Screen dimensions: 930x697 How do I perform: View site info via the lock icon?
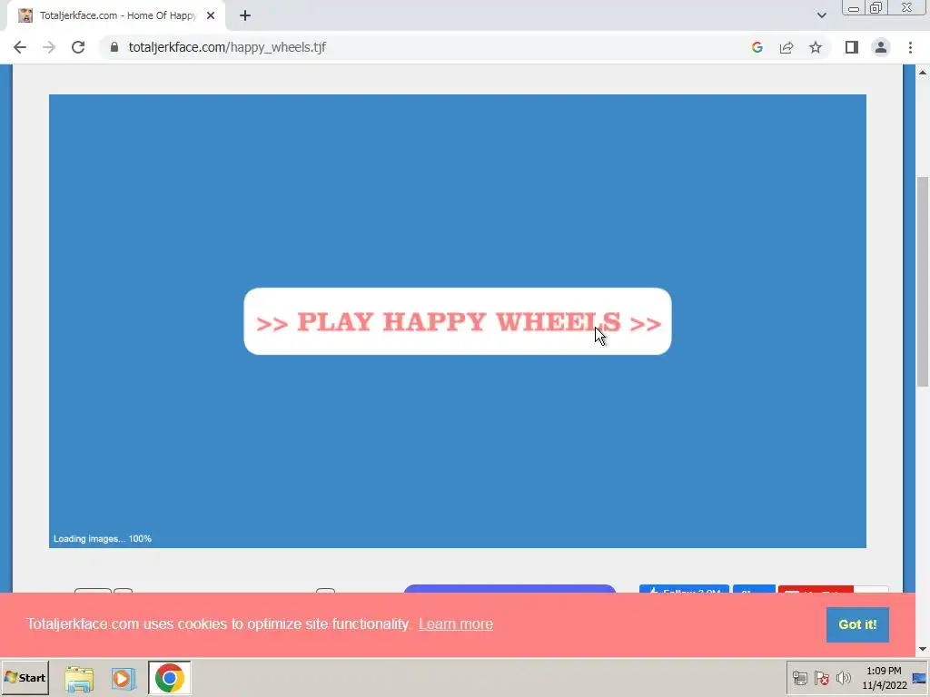coord(114,47)
